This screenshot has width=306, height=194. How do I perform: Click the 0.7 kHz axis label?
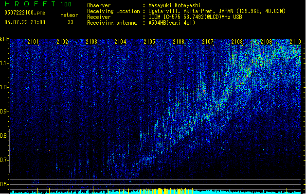(4, 160)
